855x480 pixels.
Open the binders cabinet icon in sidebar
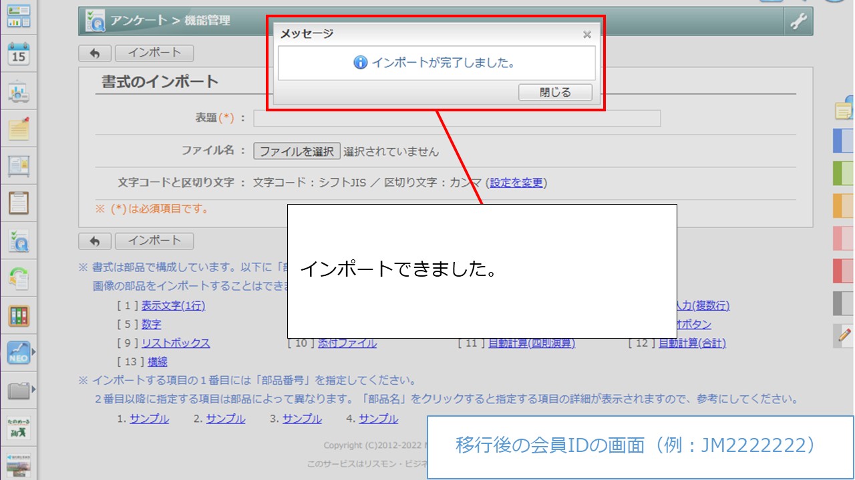(x=19, y=315)
